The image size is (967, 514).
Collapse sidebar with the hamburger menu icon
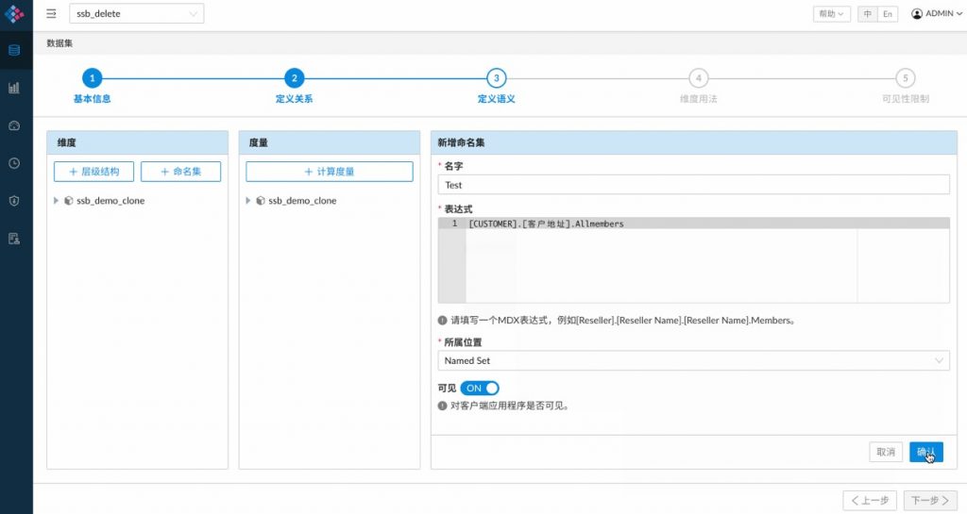tap(51, 13)
